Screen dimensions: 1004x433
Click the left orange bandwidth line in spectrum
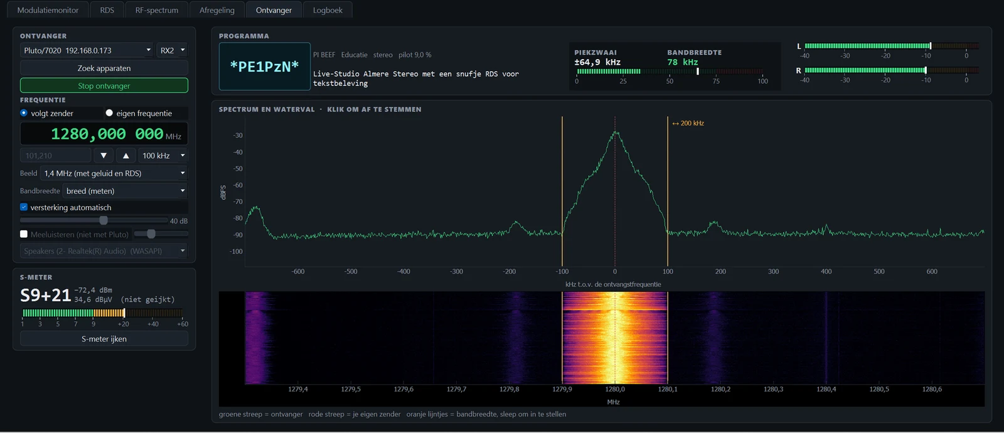[x=562, y=191]
